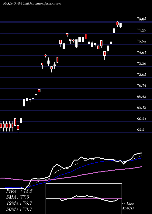Image resolution: width=152 pixels, height=214 pixels.
Task: Click the 65.5 price axis label
Action: pos(140,130)
